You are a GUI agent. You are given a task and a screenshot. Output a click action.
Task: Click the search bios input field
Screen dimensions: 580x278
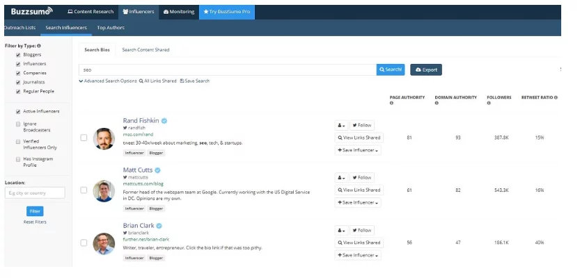click(x=228, y=69)
